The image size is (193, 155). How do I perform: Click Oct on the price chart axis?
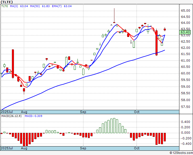point(137,112)
